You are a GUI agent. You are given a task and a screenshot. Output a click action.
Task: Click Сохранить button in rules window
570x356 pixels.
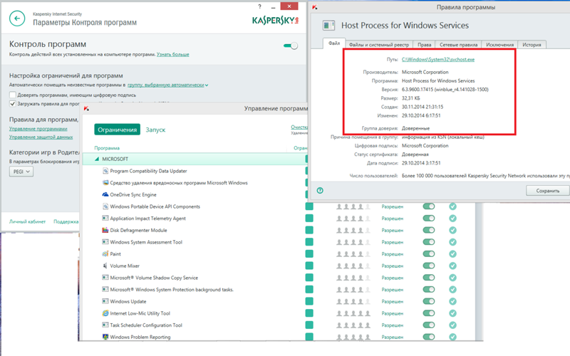pyautogui.click(x=548, y=191)
